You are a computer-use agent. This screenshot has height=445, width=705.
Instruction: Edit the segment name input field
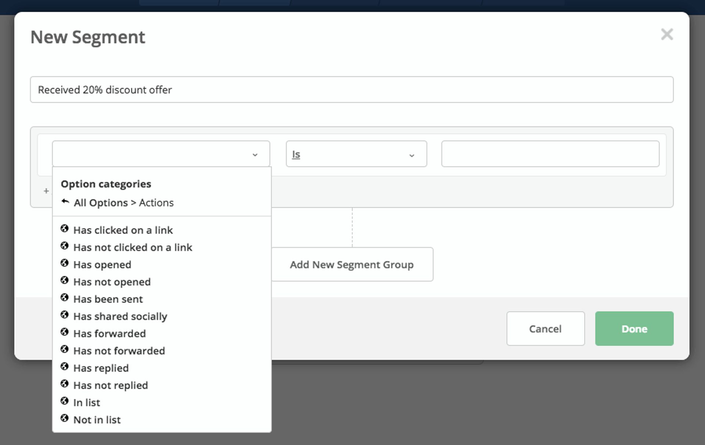tap(352, 90)
